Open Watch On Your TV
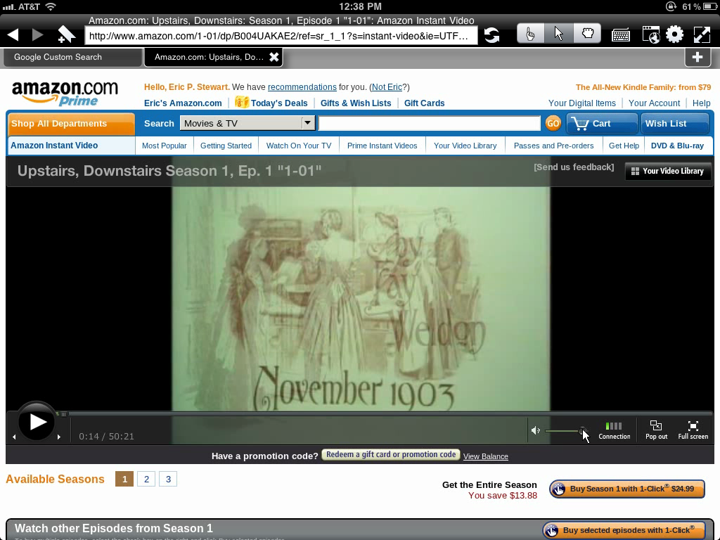The width and height of the screenshot is (720, 540). pyautogui.click(x=298, y=146)
